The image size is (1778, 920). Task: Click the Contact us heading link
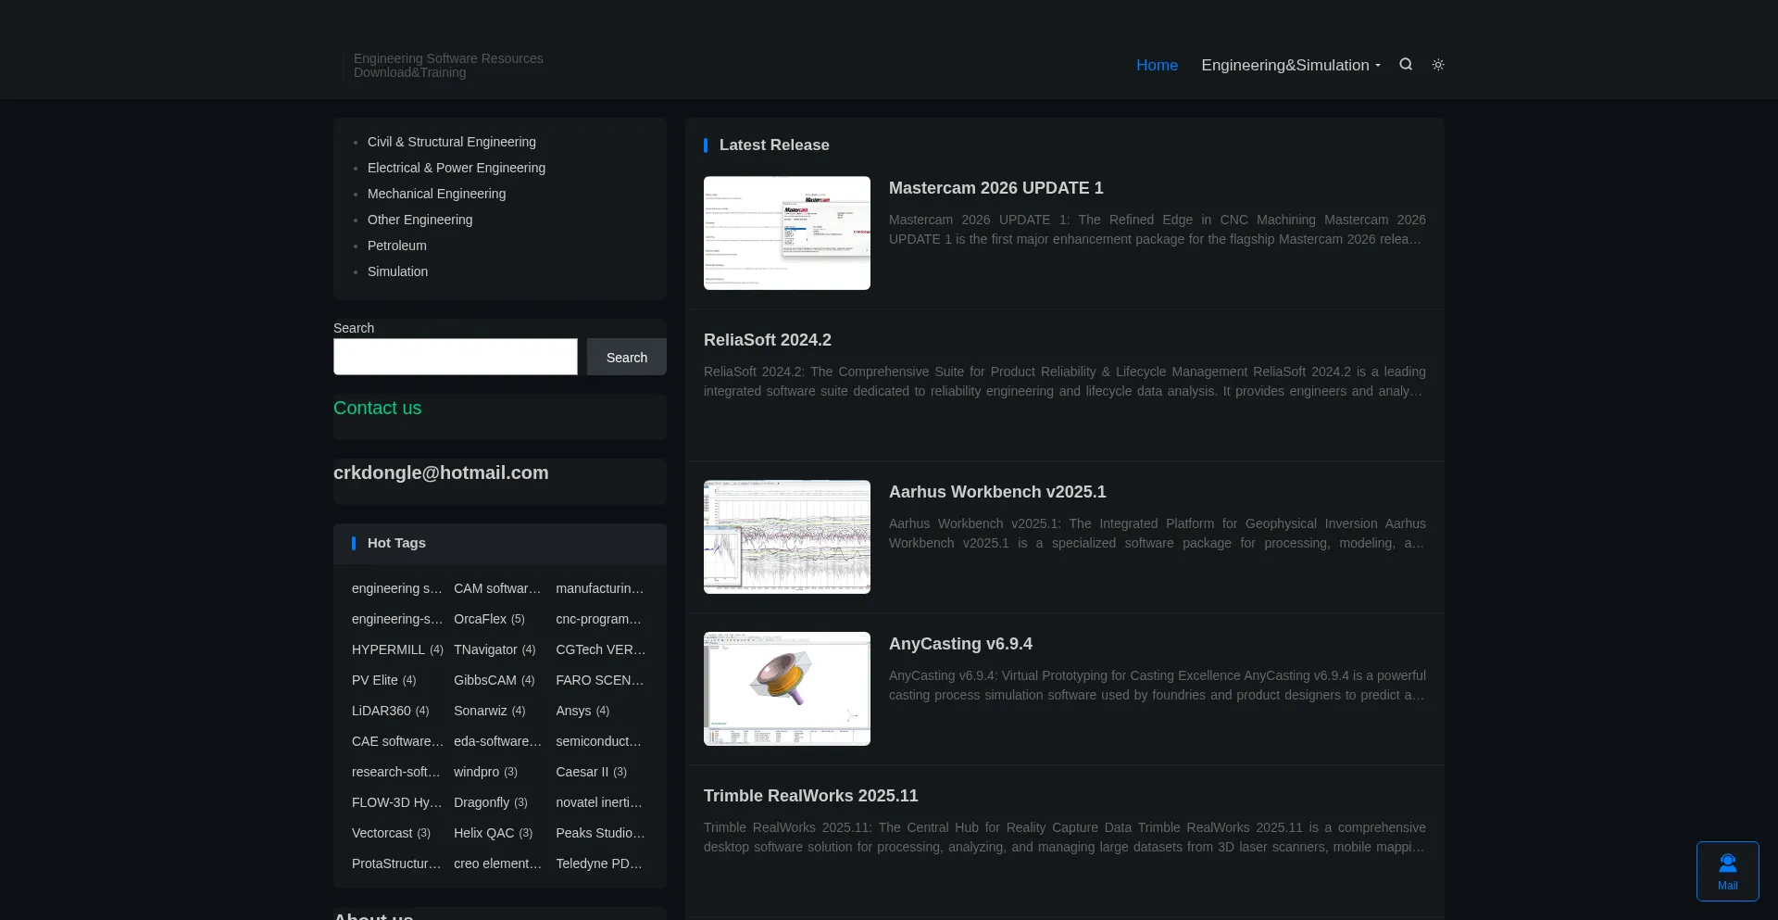378,408
